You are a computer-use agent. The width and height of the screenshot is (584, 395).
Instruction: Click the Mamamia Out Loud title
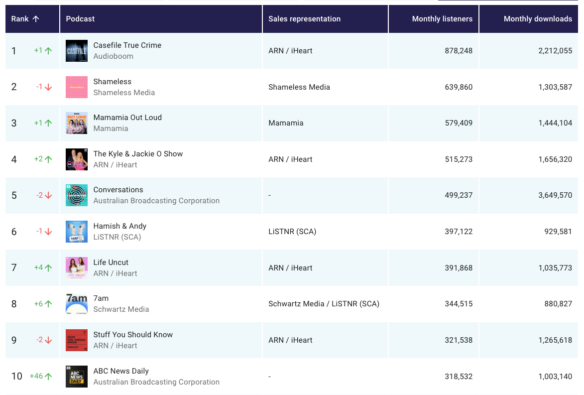[x=128, y=118]
